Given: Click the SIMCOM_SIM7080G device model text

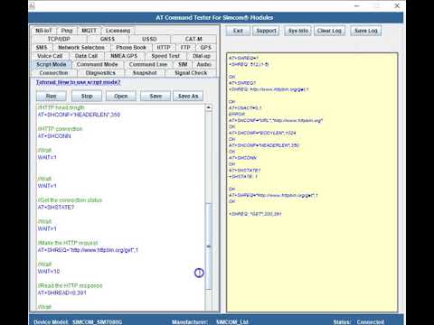Looking at the screenshot, I should (x=98, y=321).
